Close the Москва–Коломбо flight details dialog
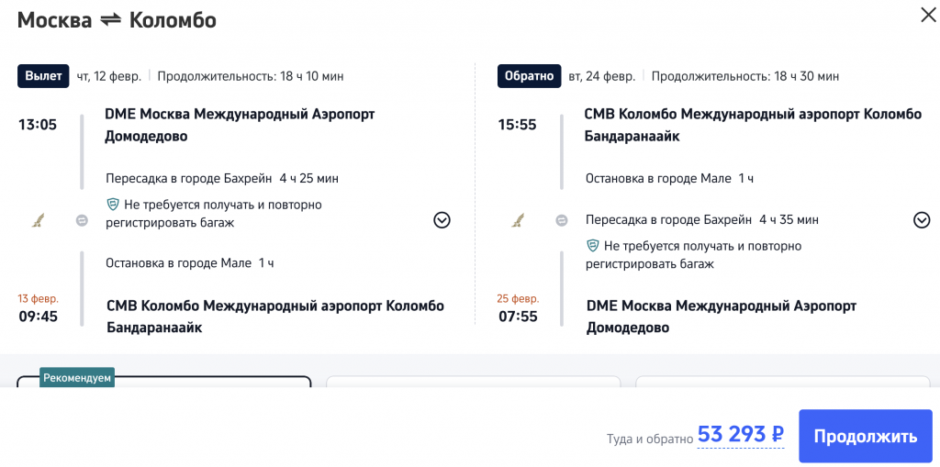The height and width of the screenshot is (467, 940). coord(925,15)
